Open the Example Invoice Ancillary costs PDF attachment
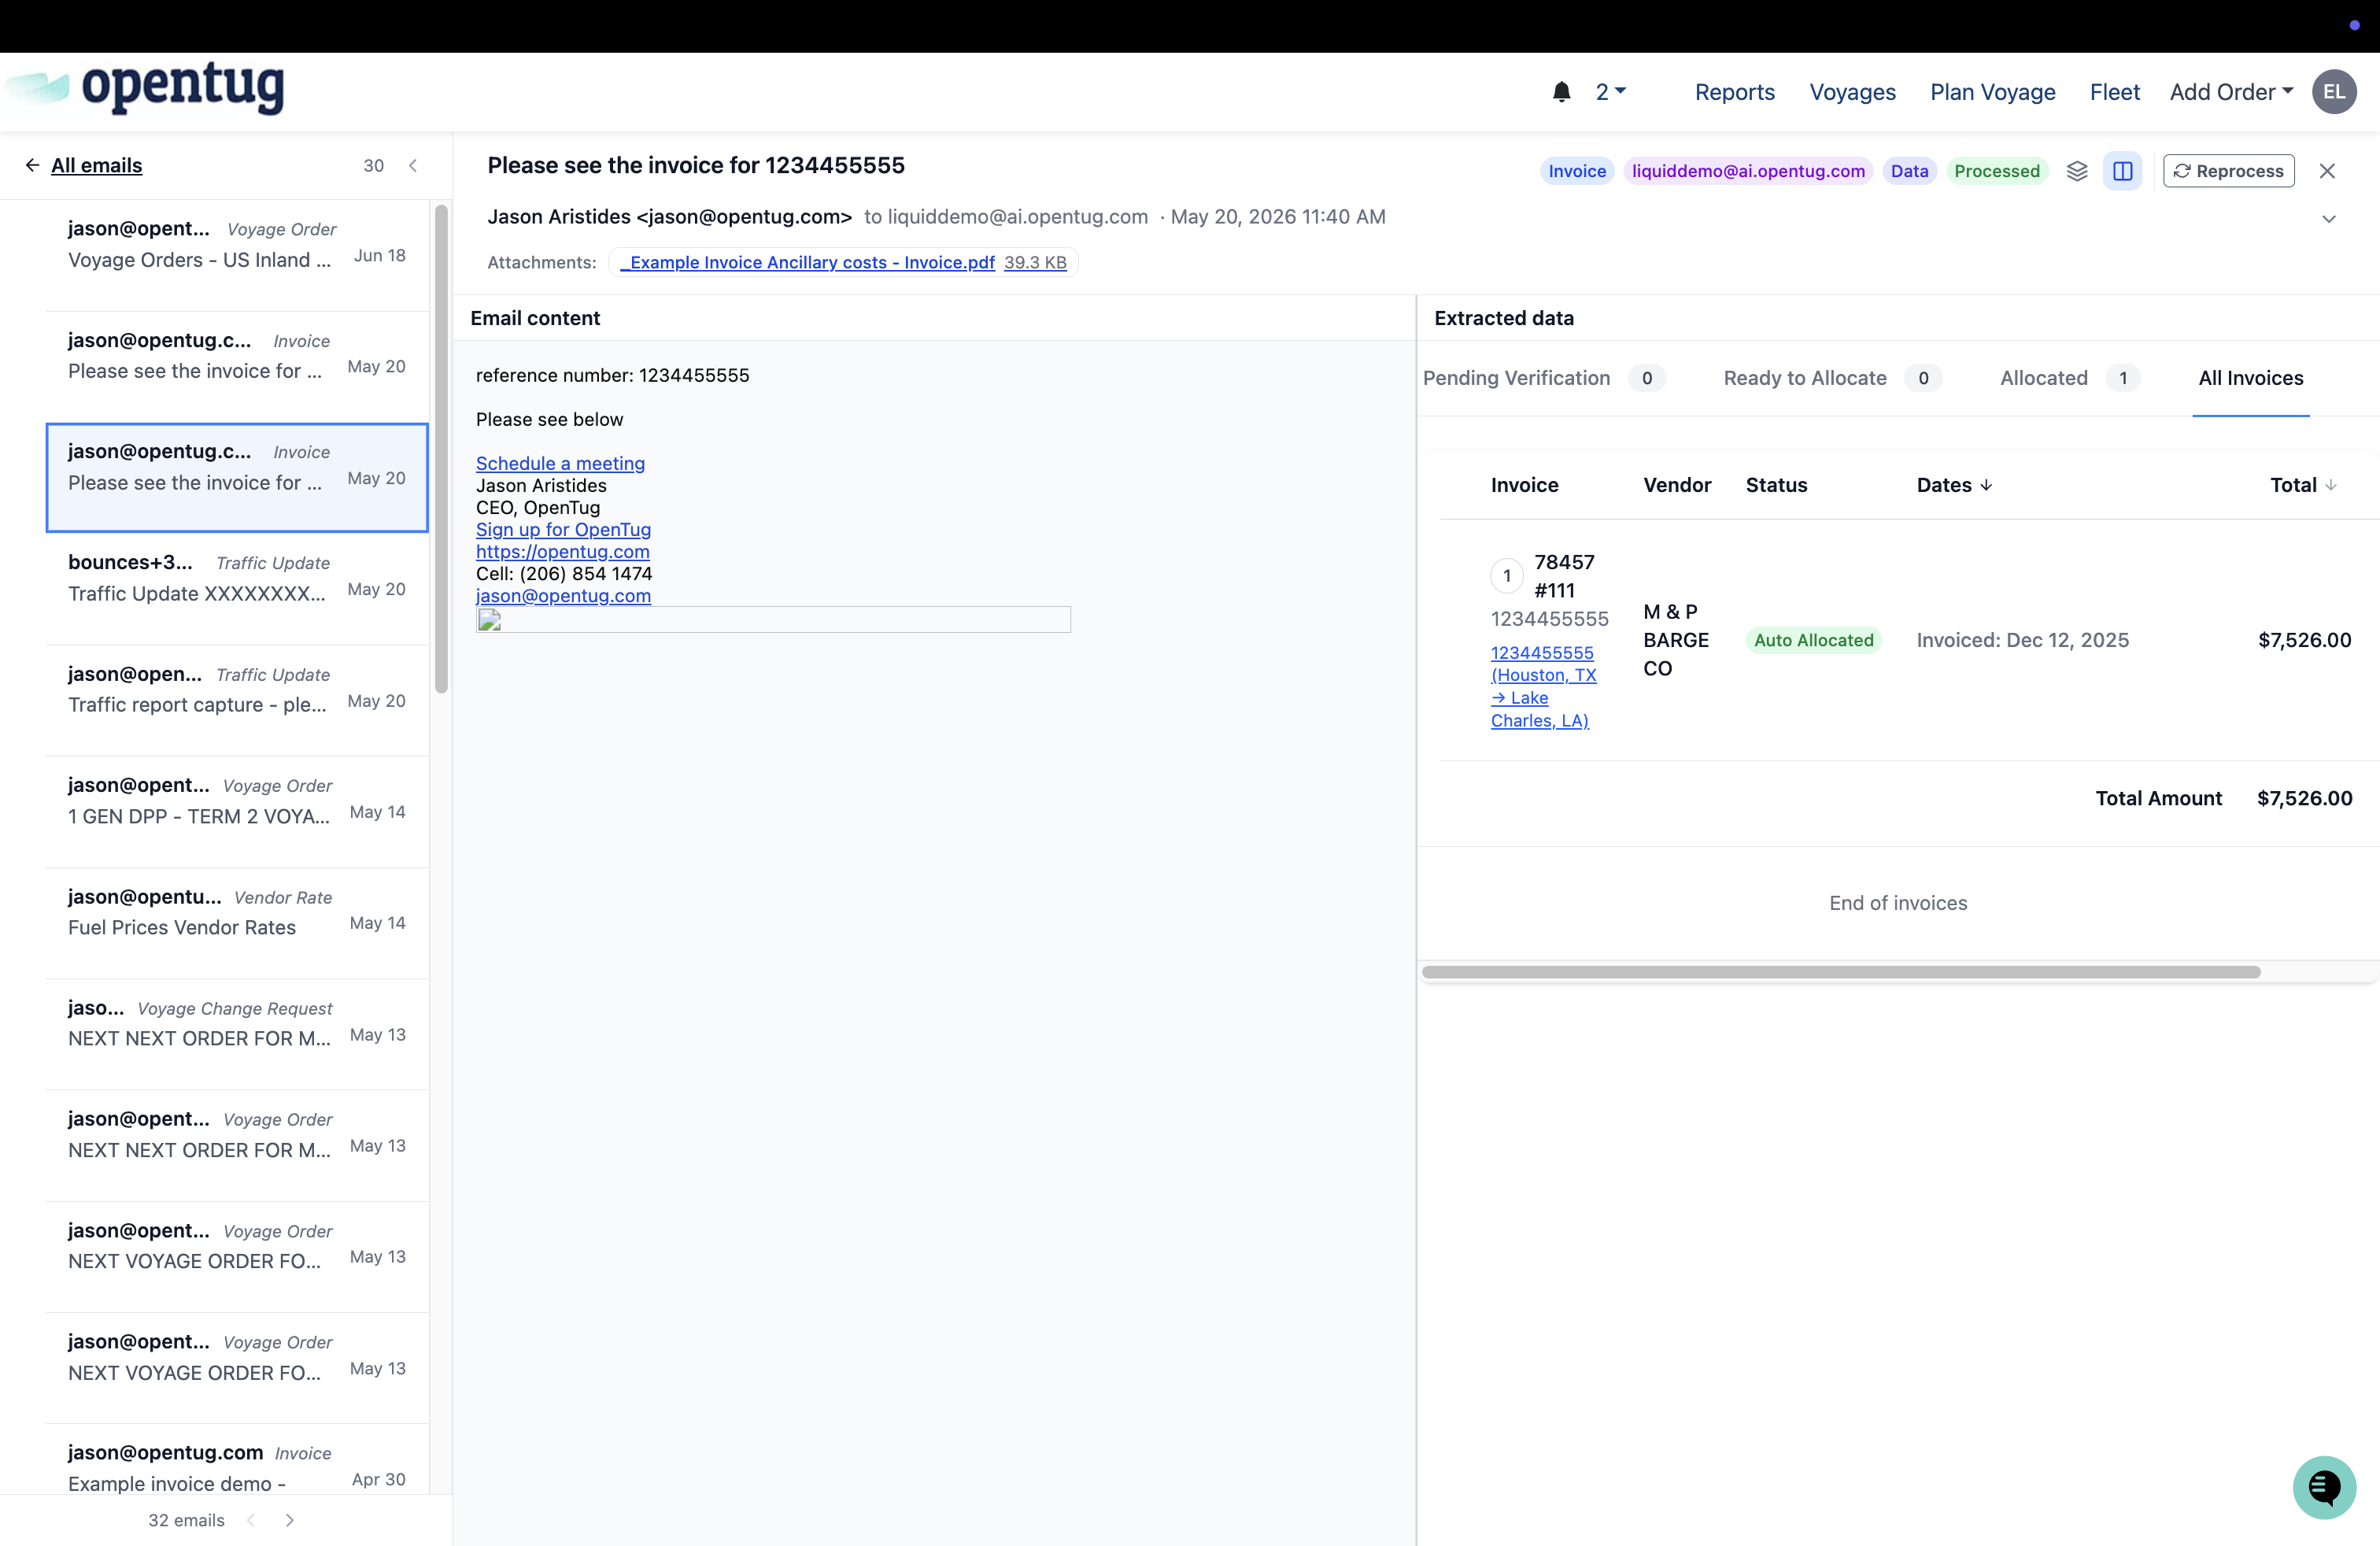Screen dimensions: 2380x1546 807,262
